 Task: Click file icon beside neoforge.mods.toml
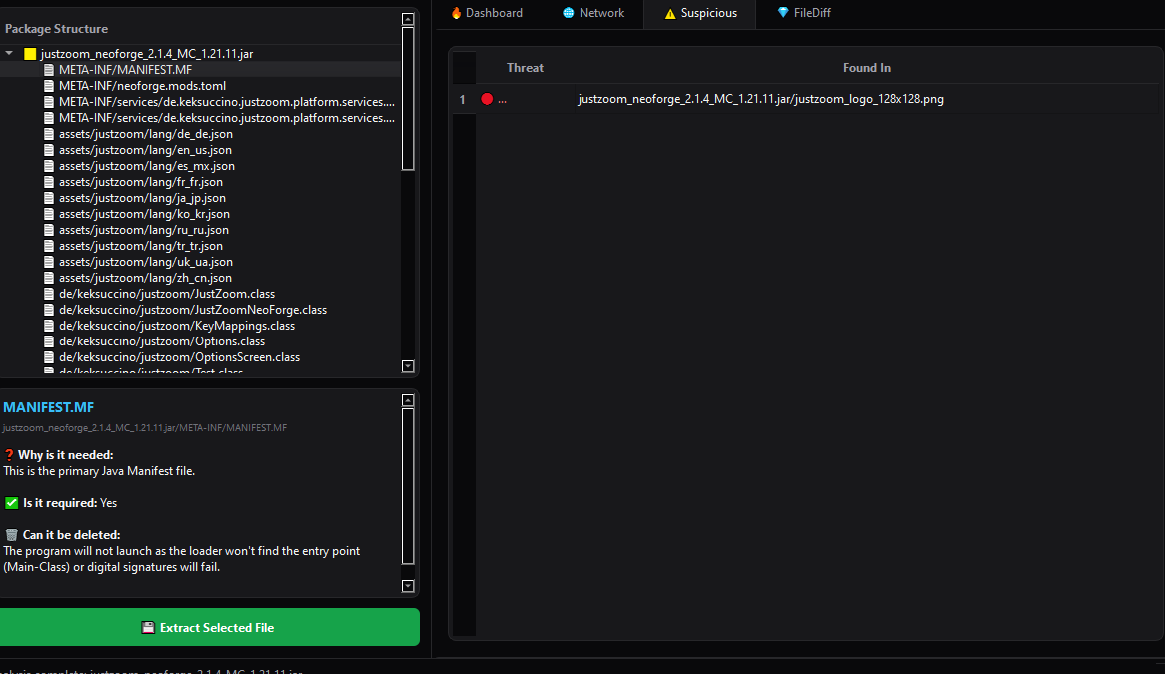(x=49, y=85)
